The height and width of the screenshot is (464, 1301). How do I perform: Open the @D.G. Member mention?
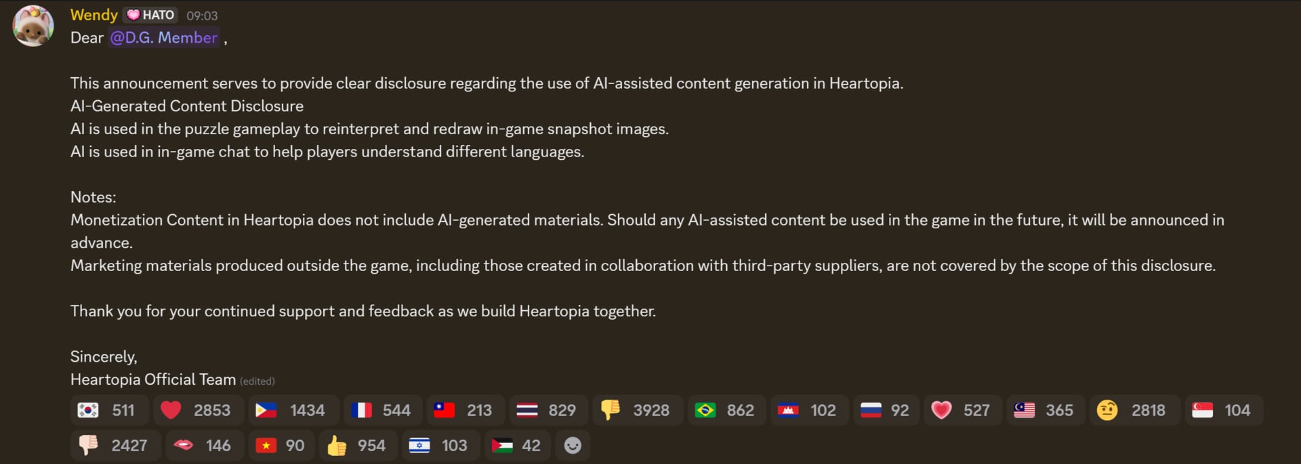coord(163,38)
